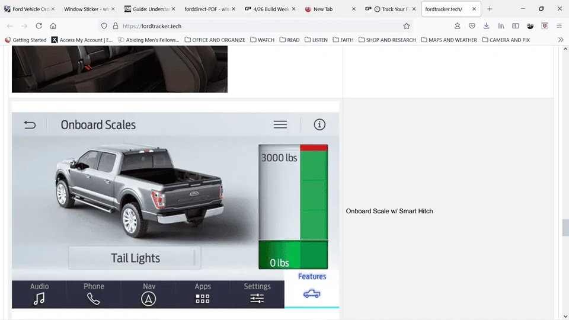Click the Tail Lights button
The height and width of the screenshot is (320, 569).
click(135, 258)
